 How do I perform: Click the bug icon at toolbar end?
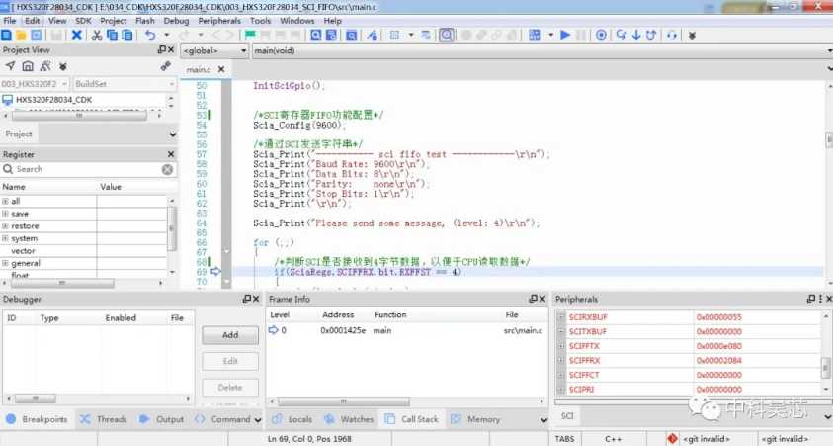[692, 36]
